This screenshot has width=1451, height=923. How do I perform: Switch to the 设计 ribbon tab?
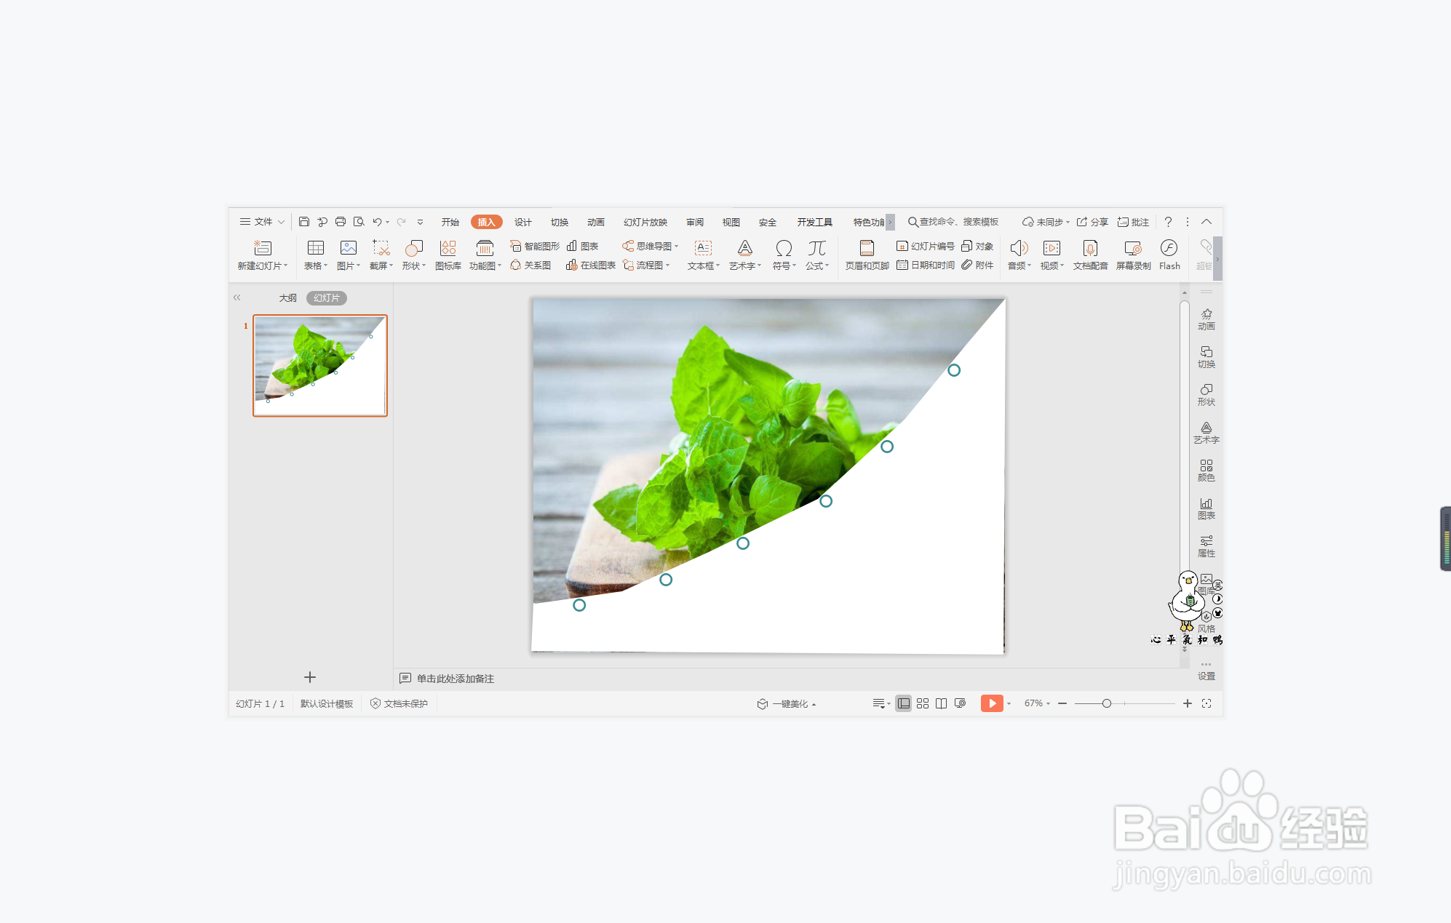[x=522, y=222]
